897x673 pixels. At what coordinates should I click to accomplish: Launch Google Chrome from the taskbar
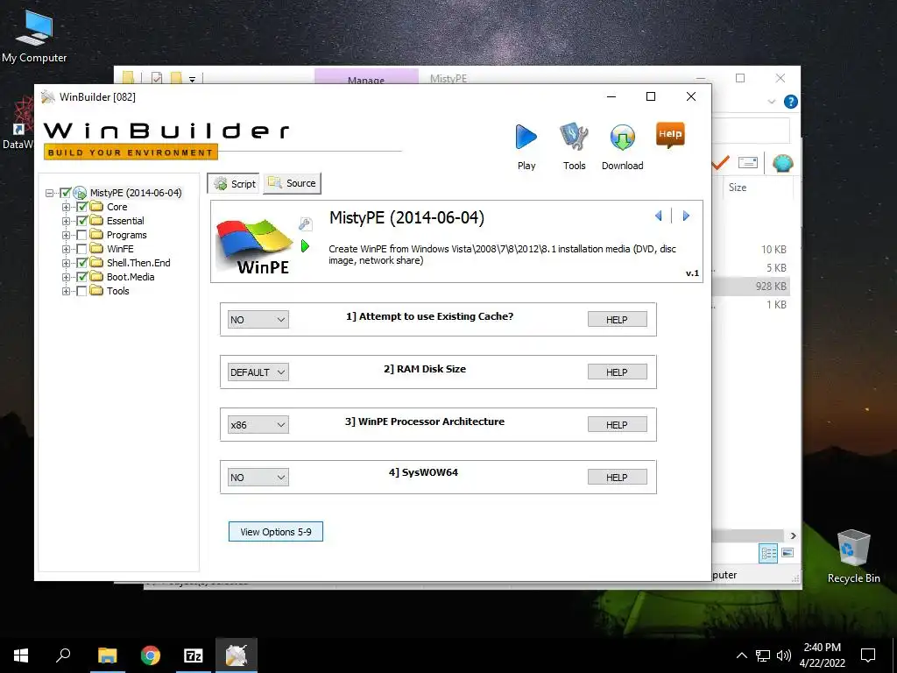point(151,655)
